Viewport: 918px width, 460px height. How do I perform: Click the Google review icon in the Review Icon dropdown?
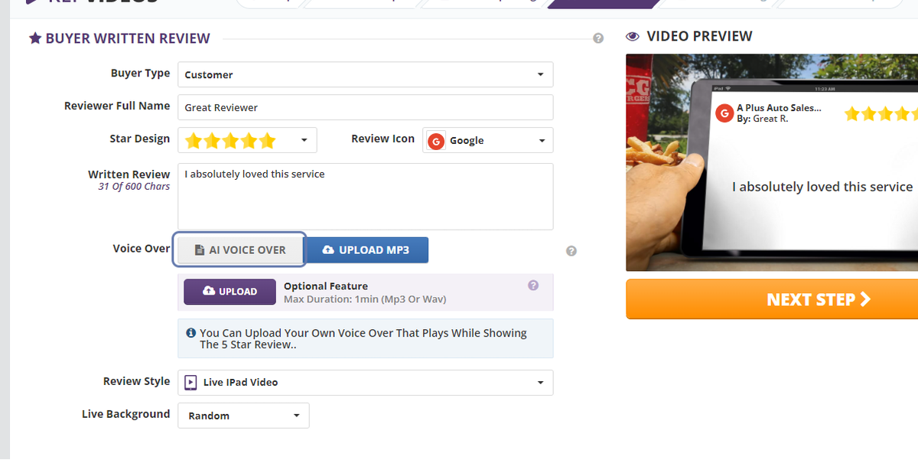[436, 141]
